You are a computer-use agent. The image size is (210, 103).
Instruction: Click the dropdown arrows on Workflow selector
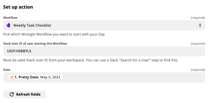pos(200,25)
